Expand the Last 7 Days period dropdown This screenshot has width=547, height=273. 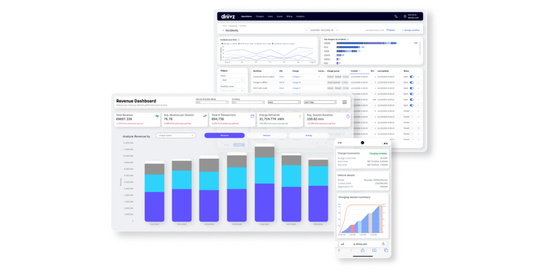pyautogui.click(x=320, y=102)
